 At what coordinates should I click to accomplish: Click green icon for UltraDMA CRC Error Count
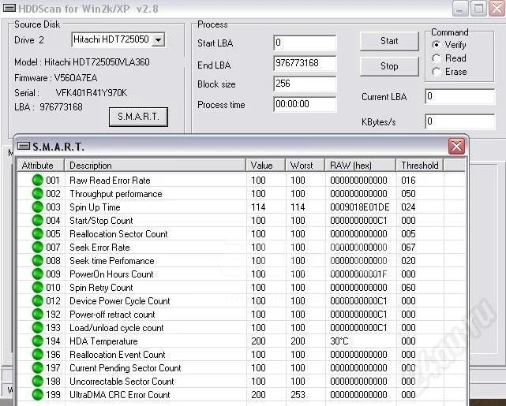click(x=38, y=395)
